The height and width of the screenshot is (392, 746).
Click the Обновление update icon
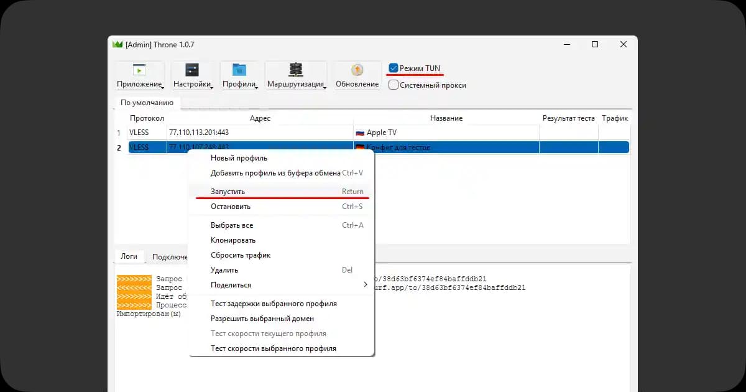[x=357, y=70]
